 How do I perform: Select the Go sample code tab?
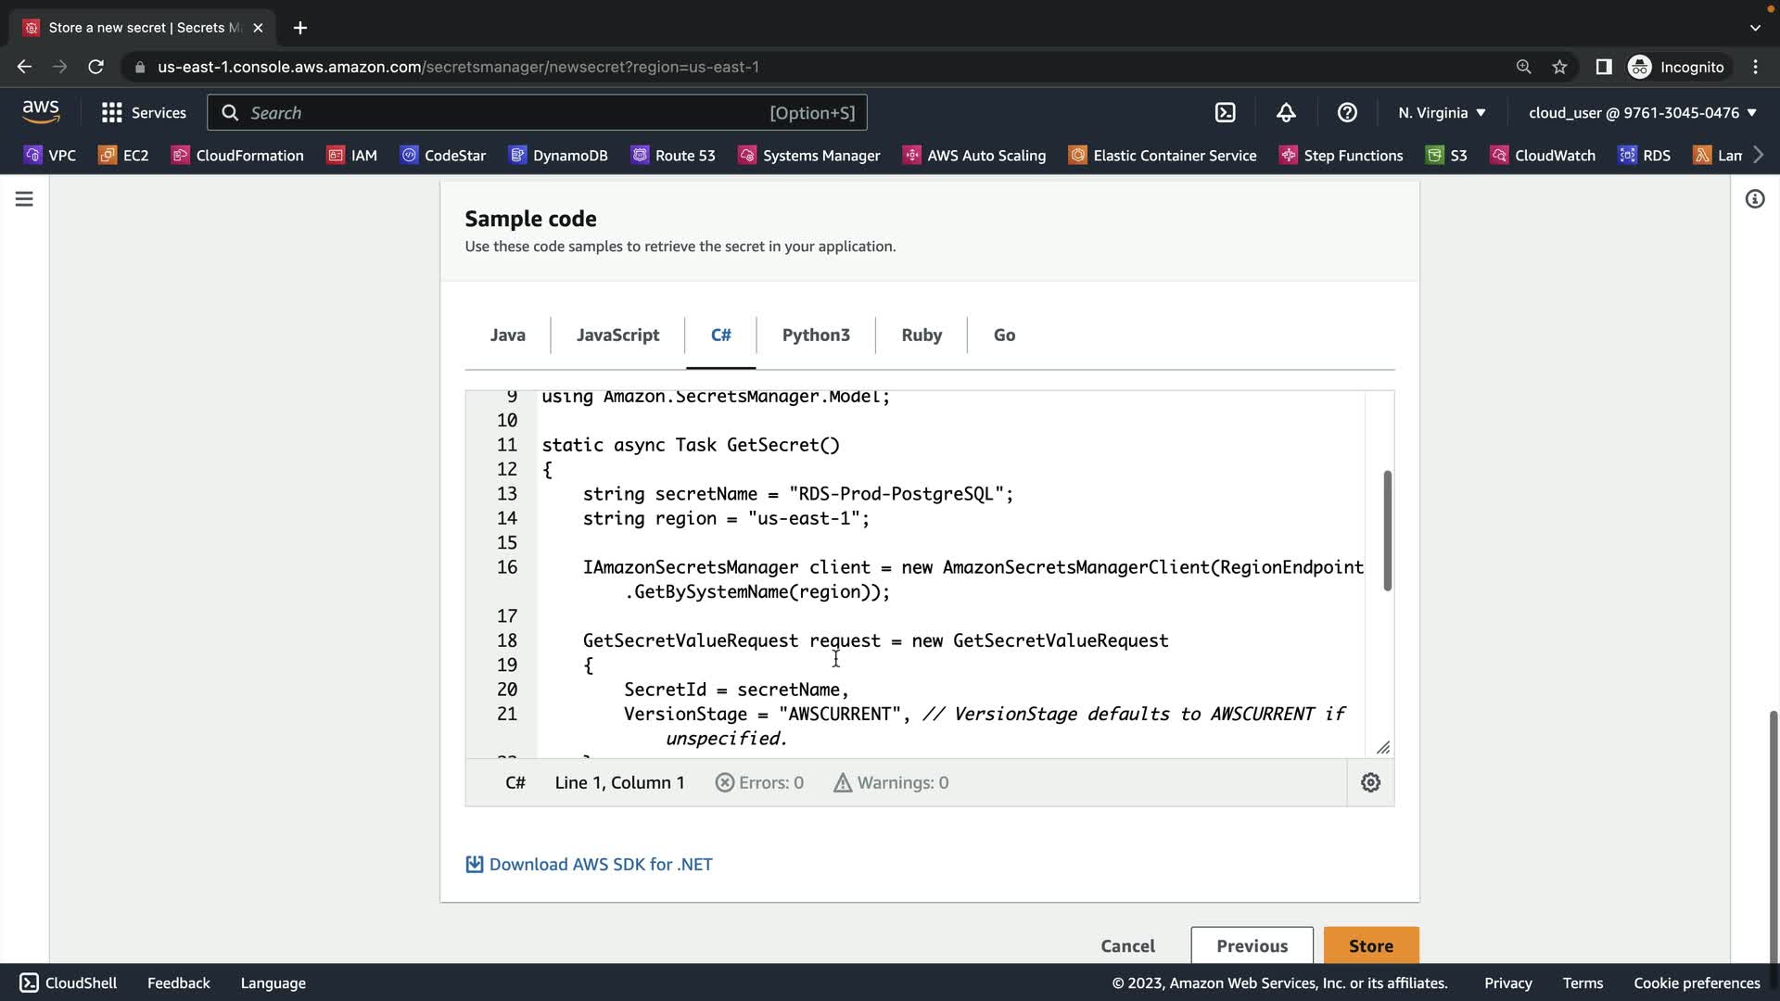click(x=1004, y=336)
